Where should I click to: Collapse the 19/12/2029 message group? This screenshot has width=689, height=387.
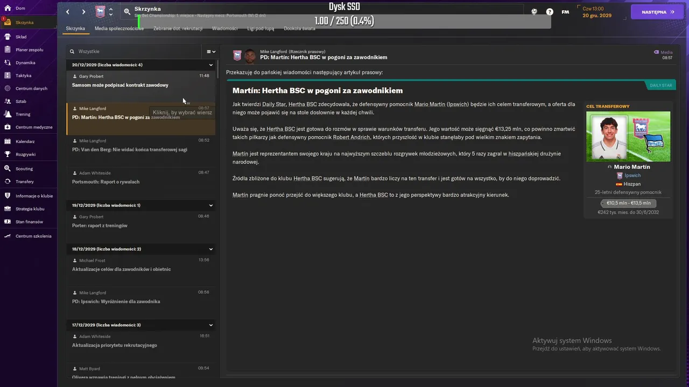click(211, 205)
